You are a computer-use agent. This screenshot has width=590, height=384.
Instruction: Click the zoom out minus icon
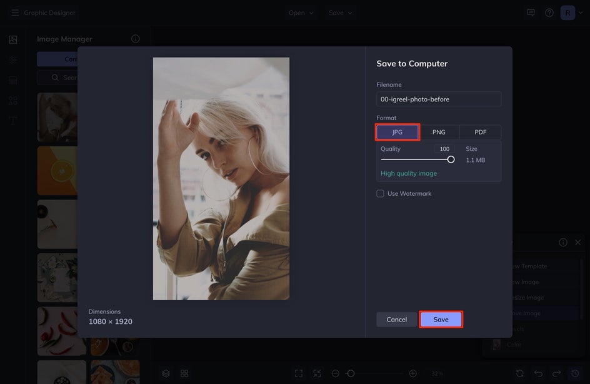tap(336, 373)
